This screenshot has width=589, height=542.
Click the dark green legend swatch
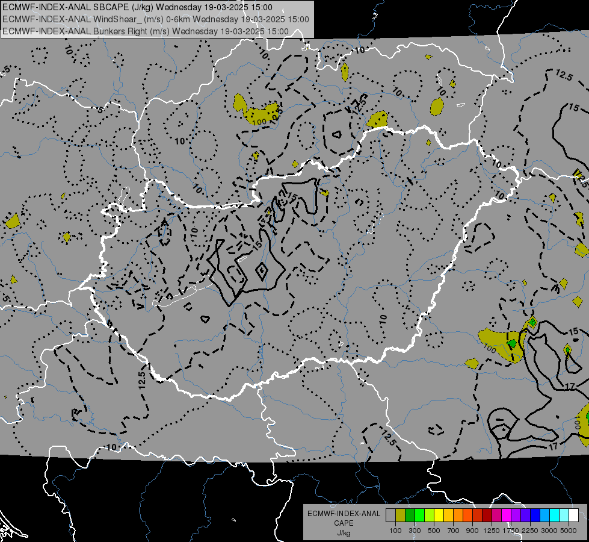tap(410, 516)
